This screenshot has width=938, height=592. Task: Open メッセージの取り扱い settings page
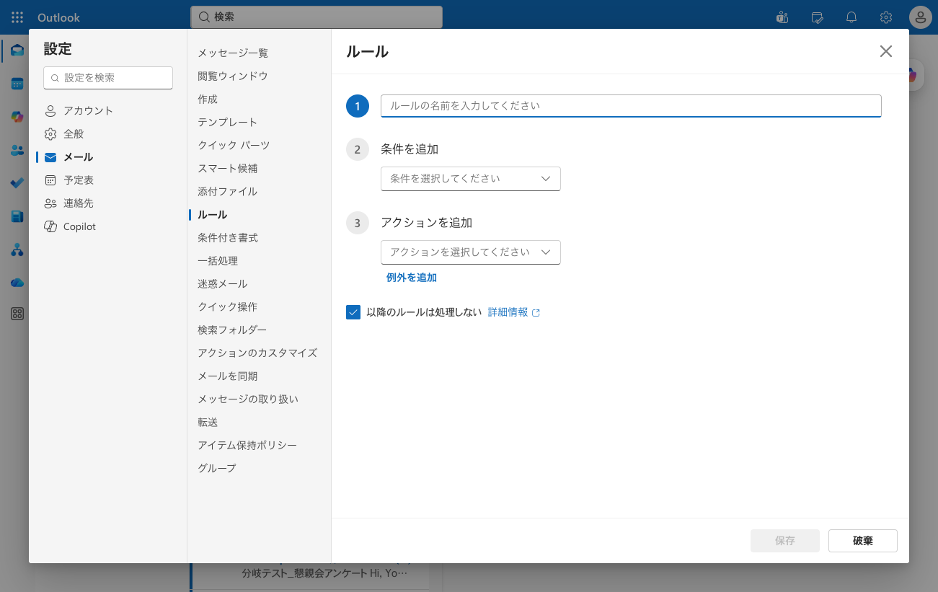click(x=248, y=399)
